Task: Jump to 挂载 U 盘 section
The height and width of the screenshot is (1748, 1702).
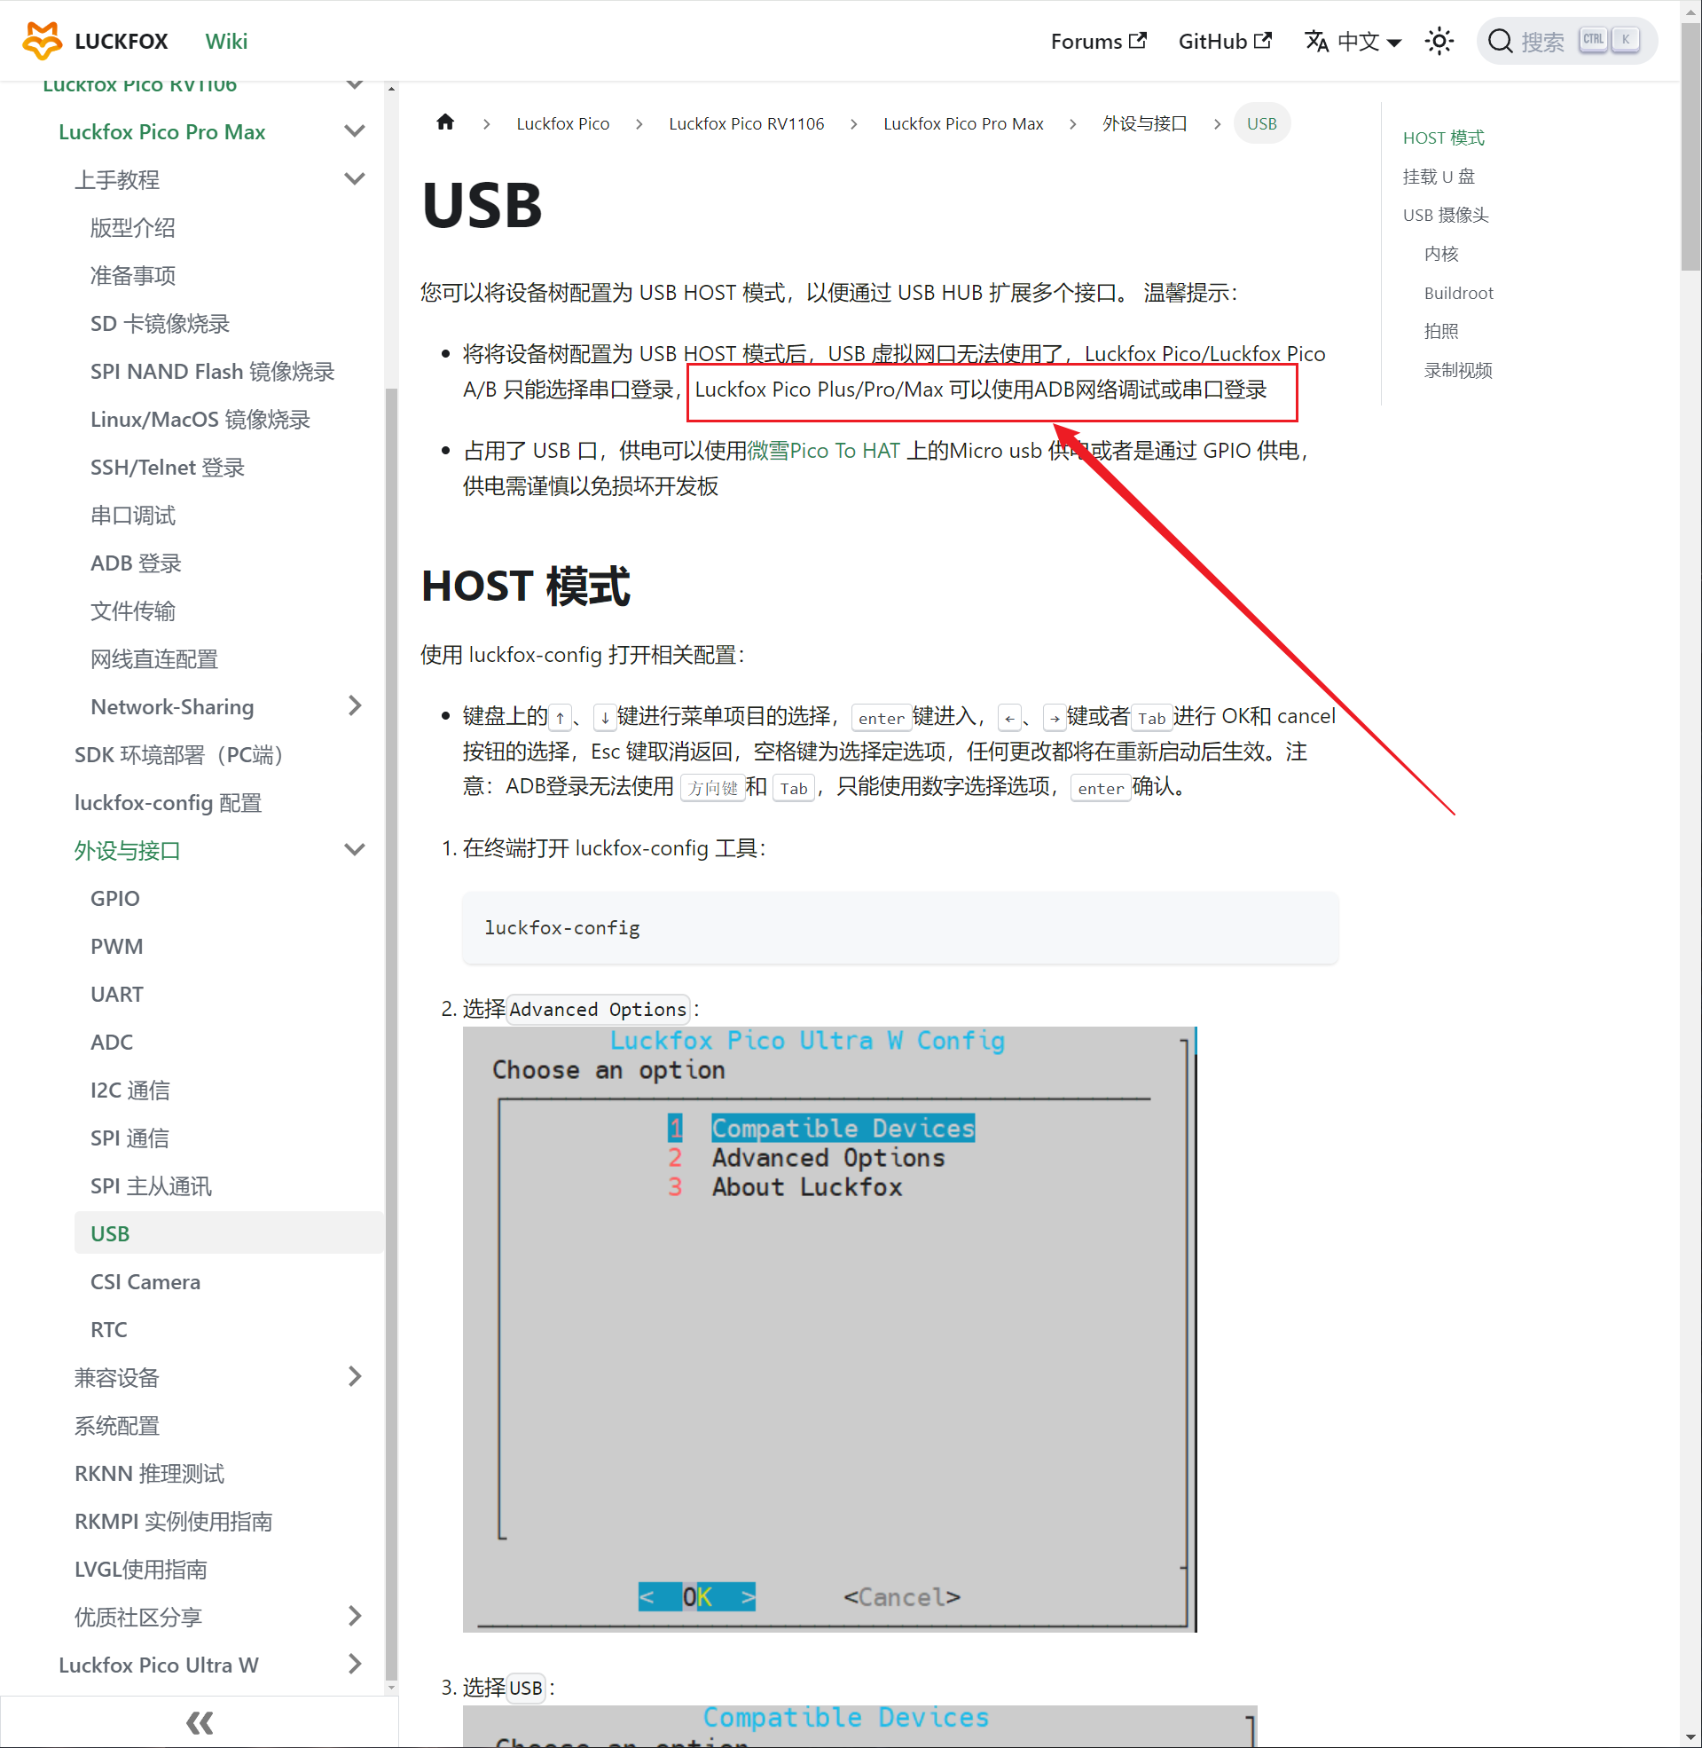Action: (1439, 177)
